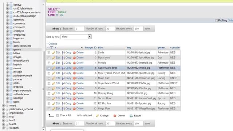Click the top Number of rows field
The width and height of the screenshot is (233, 131).
tap(110, 29)
